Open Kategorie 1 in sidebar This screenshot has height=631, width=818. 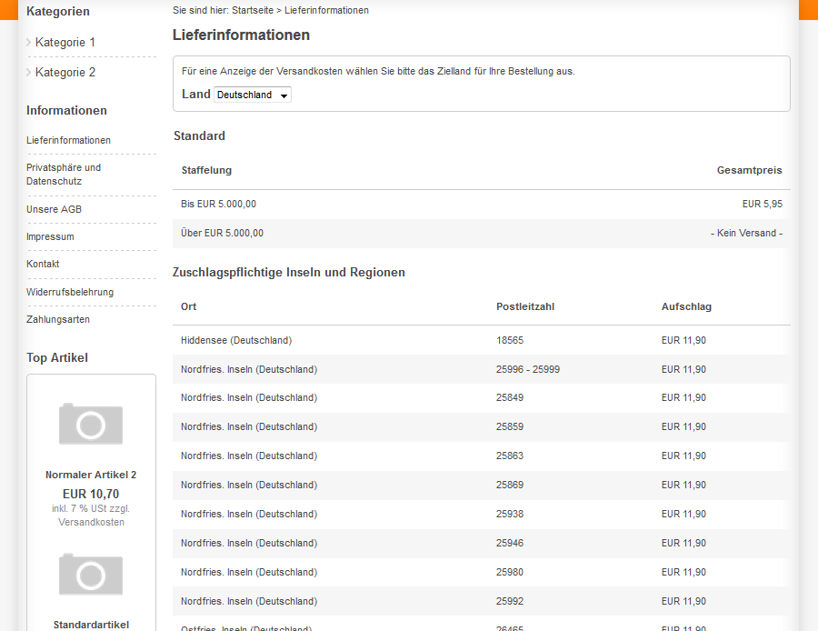65,43
